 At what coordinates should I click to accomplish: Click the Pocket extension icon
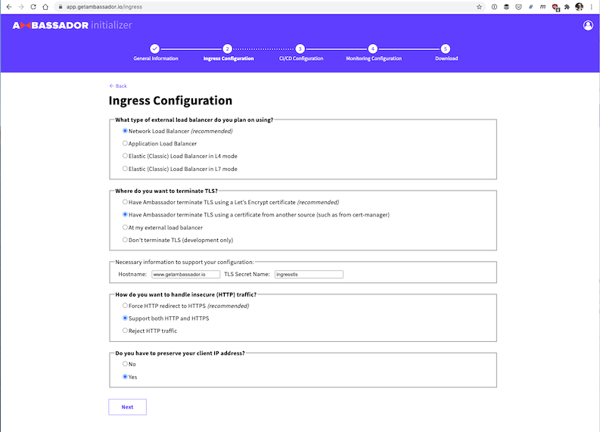click(x=518, y=6)
